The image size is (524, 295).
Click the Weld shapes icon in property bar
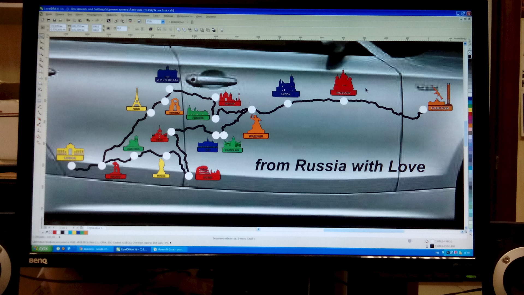178,30
